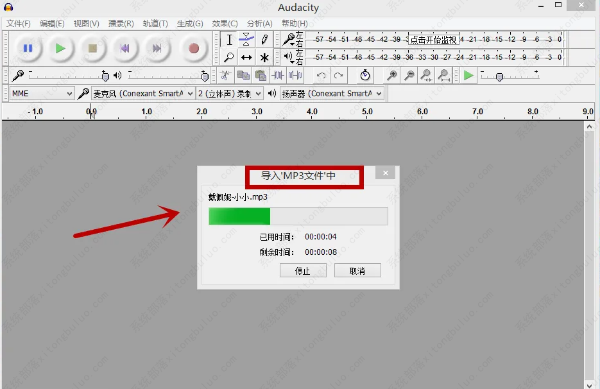Open the MME audio host dropdown

pos(42,94)
